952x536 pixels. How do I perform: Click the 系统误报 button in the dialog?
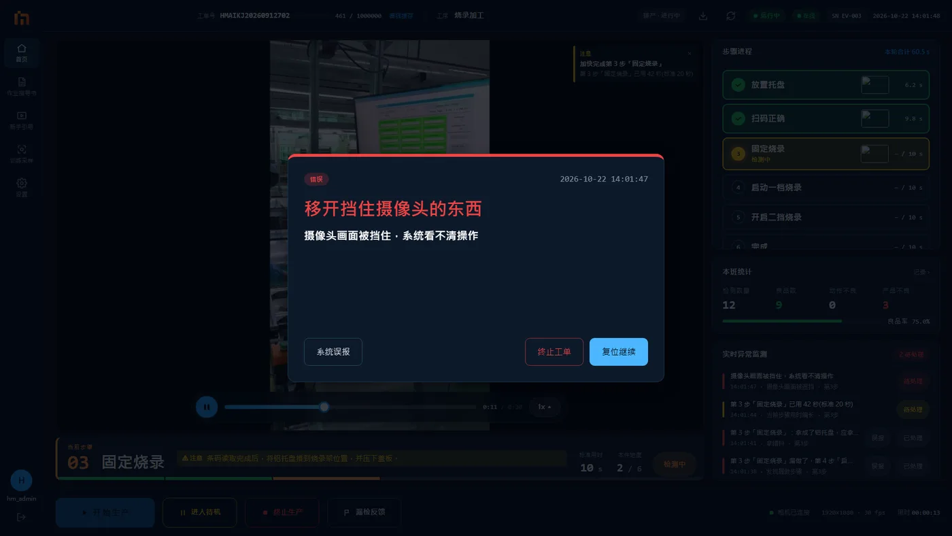click(333, 352)
